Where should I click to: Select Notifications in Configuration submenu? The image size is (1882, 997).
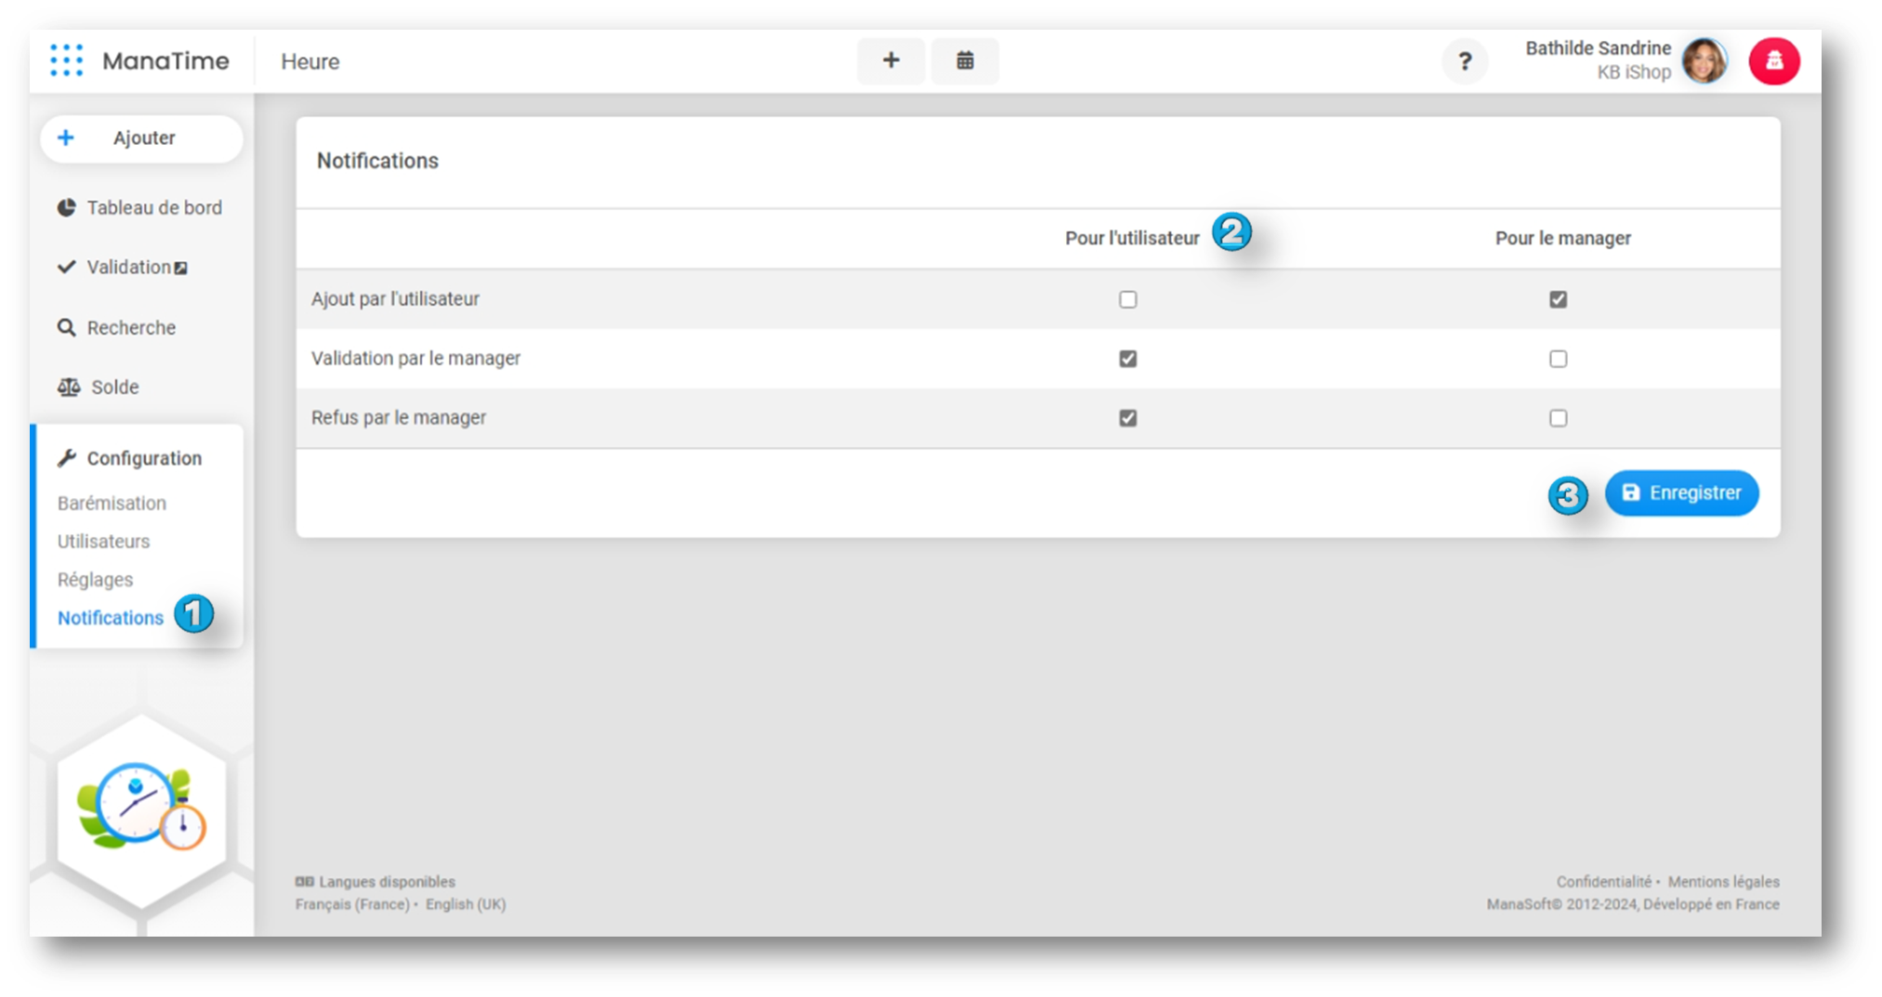(110, 618)
